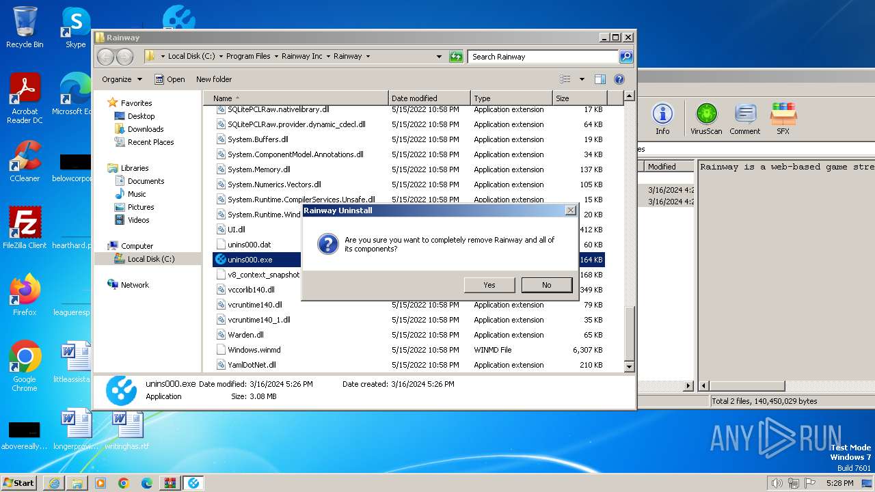Click the VirusScan icon in WinRAR
The image size is (875, 492).
point(706,119)
